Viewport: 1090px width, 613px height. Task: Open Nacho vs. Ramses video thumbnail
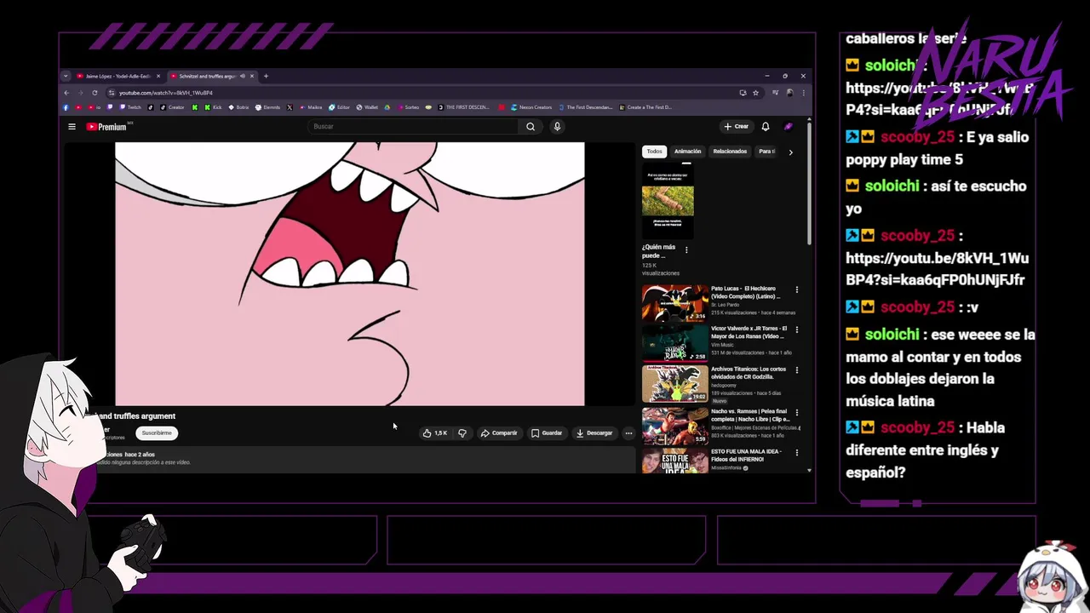[674, 426]
